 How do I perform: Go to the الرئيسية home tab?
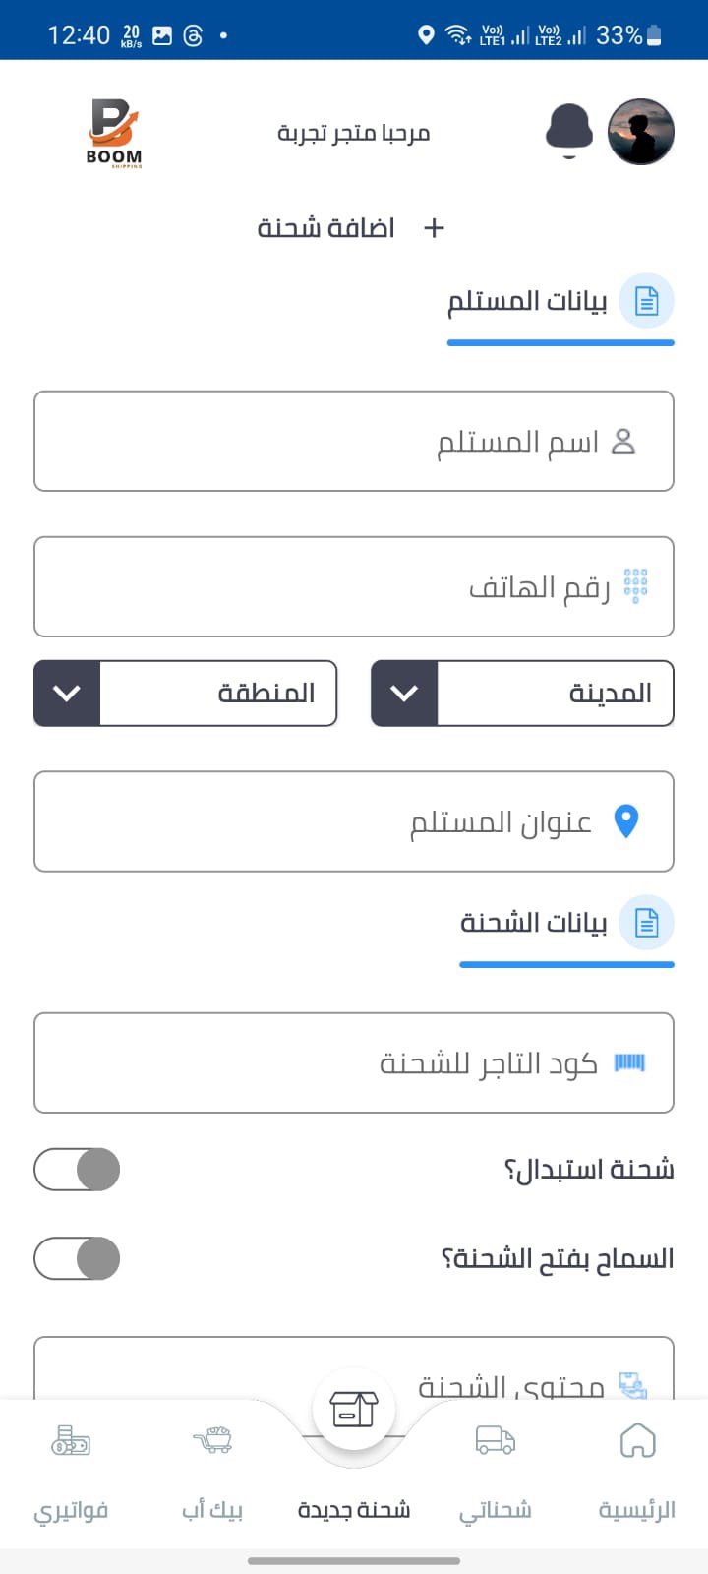(x=637, y=1466)
